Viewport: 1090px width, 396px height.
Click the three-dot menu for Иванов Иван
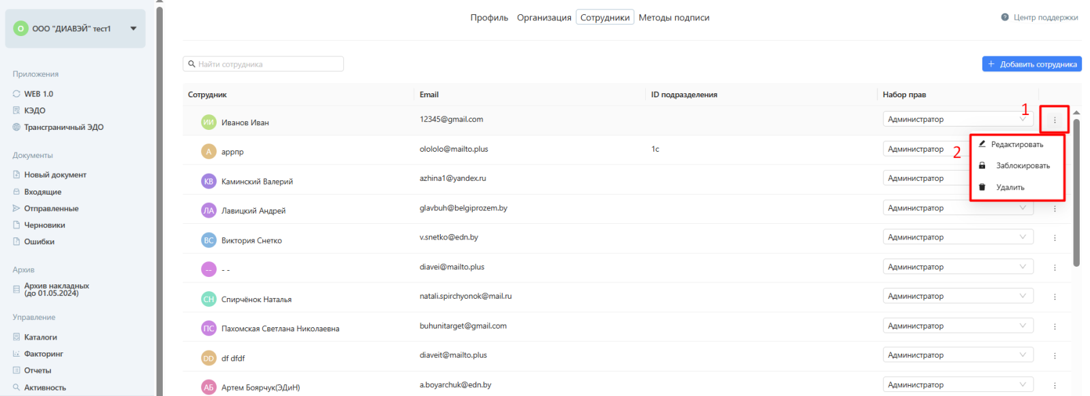click(x=1054, y=120)
